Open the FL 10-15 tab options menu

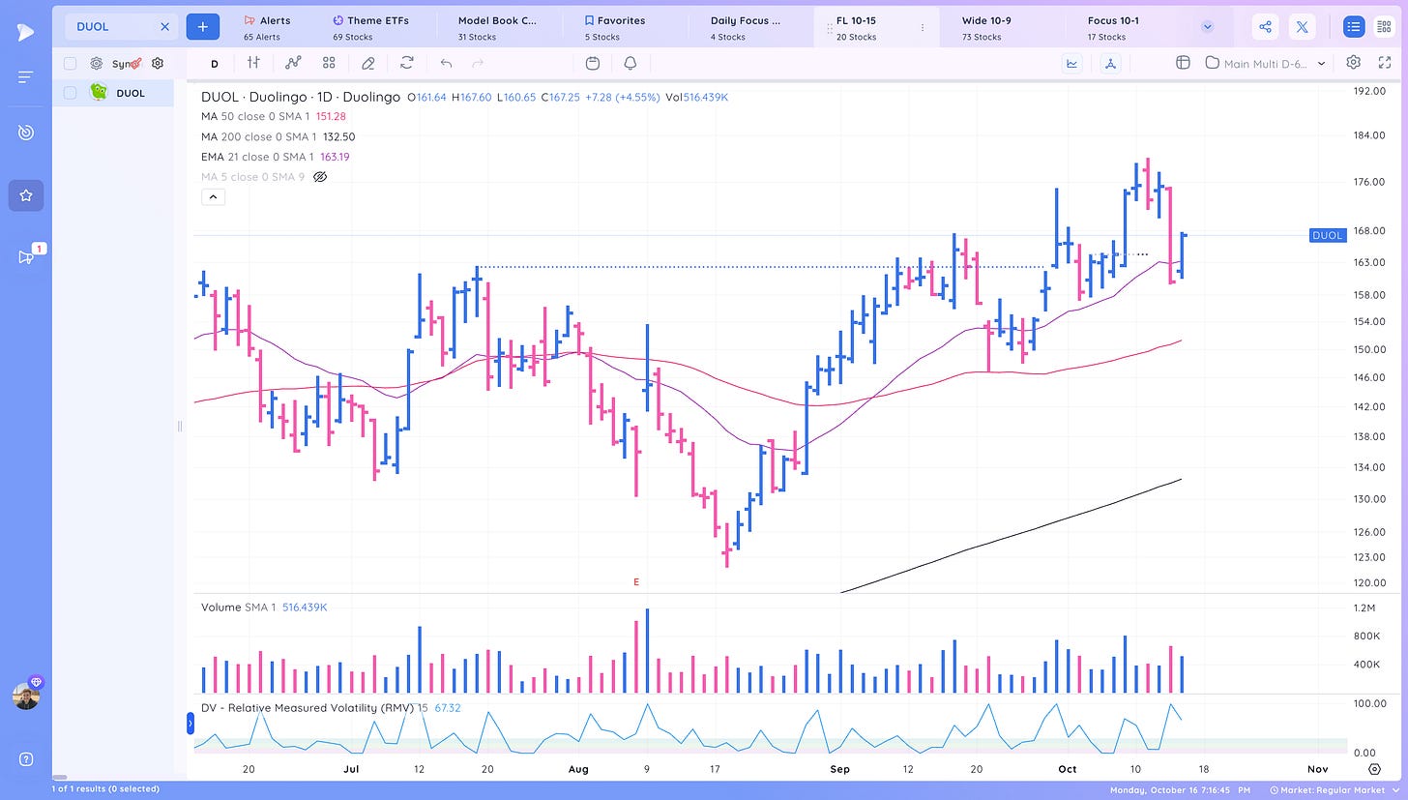pos(923,28)
